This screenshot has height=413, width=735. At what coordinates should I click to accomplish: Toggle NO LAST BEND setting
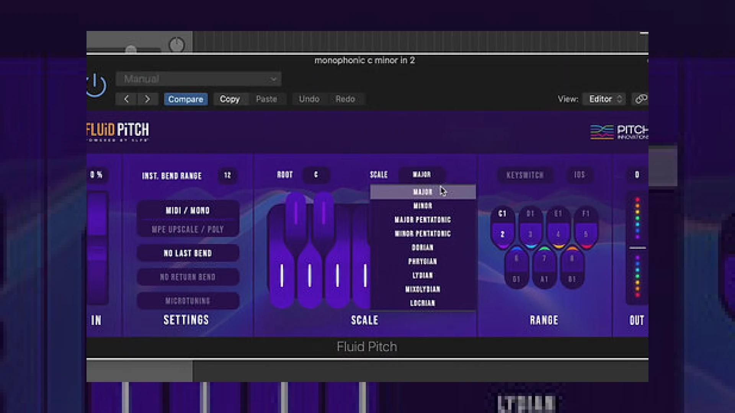(x=188, y=253)
